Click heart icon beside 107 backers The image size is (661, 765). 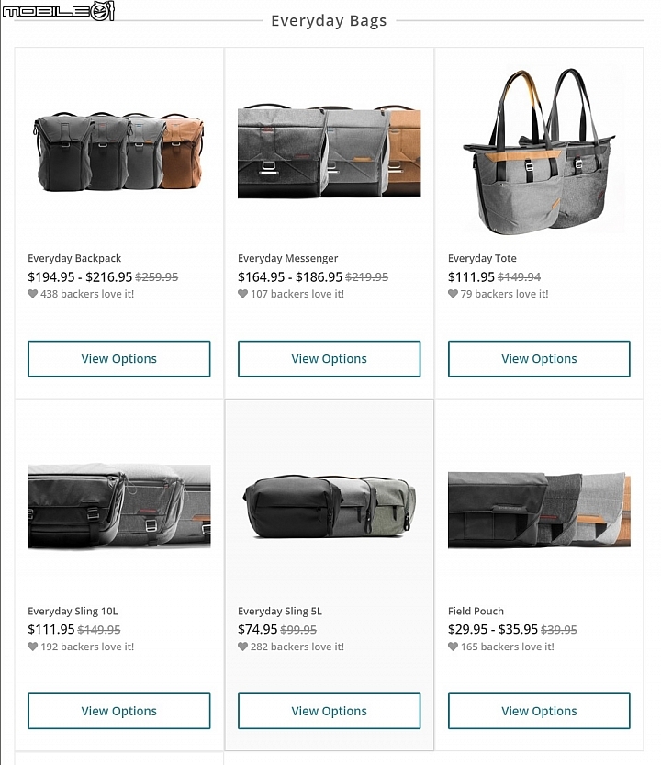[243, 294]
